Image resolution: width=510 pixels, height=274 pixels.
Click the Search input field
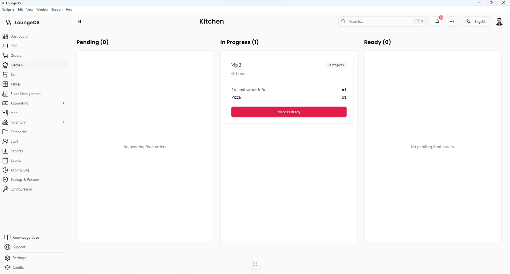click(383, 21)
